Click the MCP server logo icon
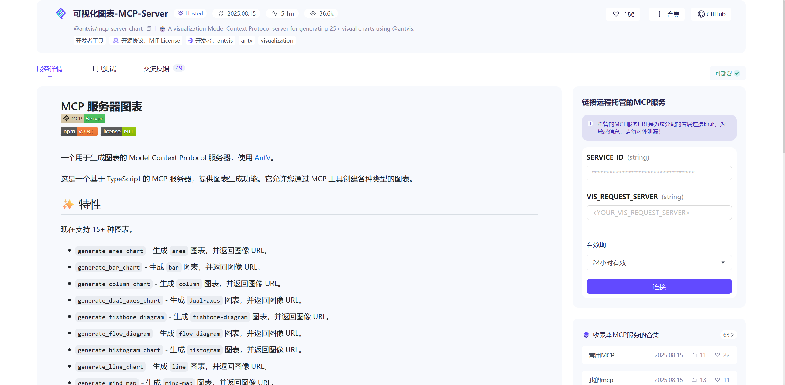Viewport: 785px width, 385px height. pyautogui.click(x=61, y=13)
